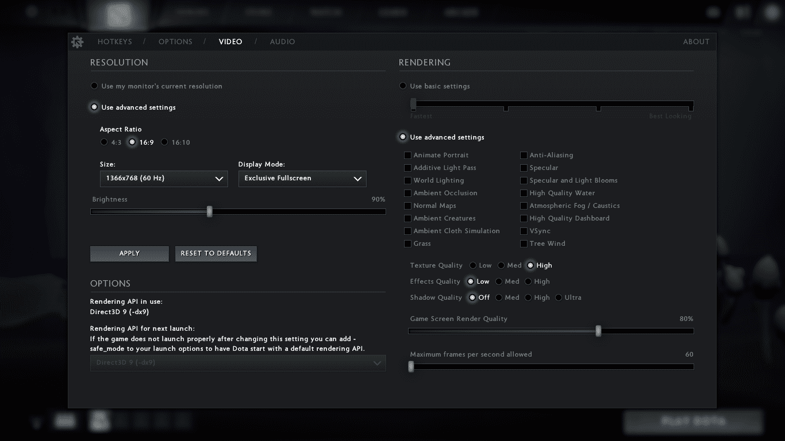
Task: Expand the Rendering API dropdown
Action: click(238, 363)
